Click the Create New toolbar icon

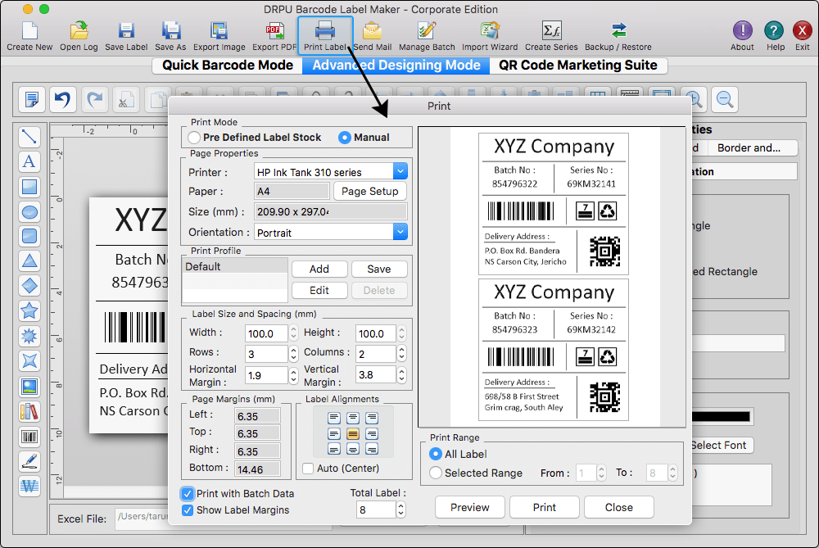point(29,36)
